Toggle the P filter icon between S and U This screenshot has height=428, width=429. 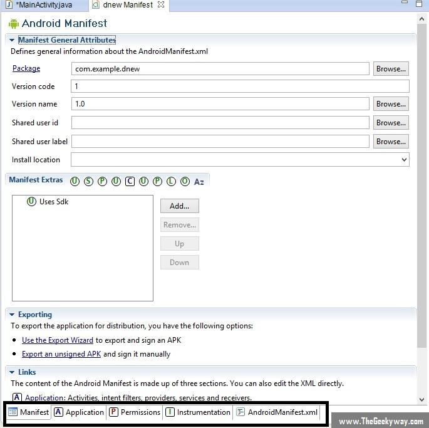point(102,181)
